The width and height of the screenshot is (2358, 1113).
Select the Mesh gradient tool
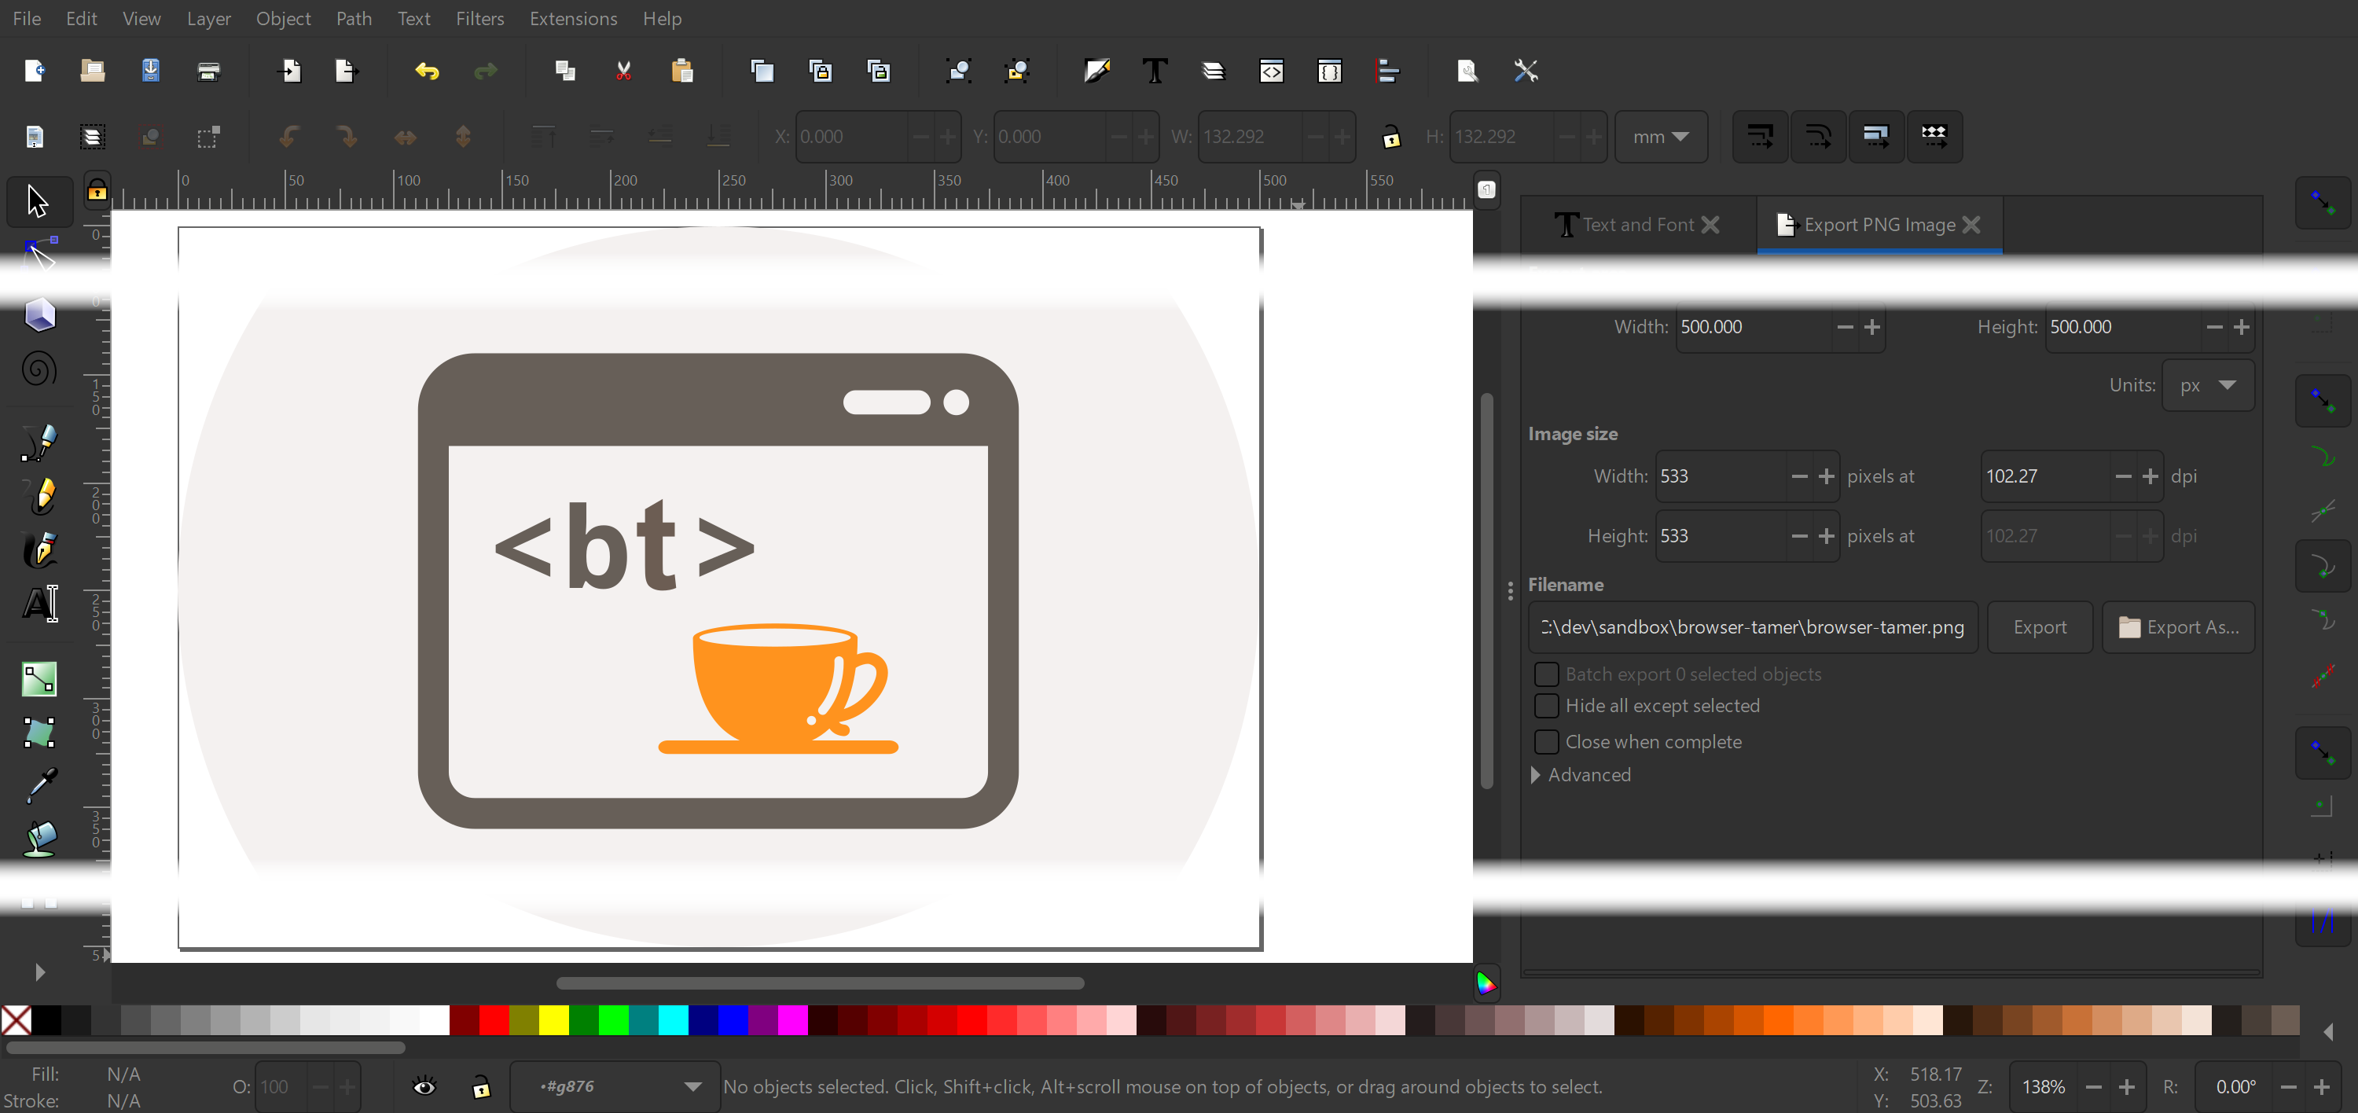coord(39,733)
